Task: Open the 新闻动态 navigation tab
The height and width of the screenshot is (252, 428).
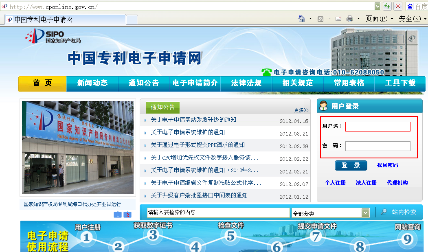Action: click(92, 83)
